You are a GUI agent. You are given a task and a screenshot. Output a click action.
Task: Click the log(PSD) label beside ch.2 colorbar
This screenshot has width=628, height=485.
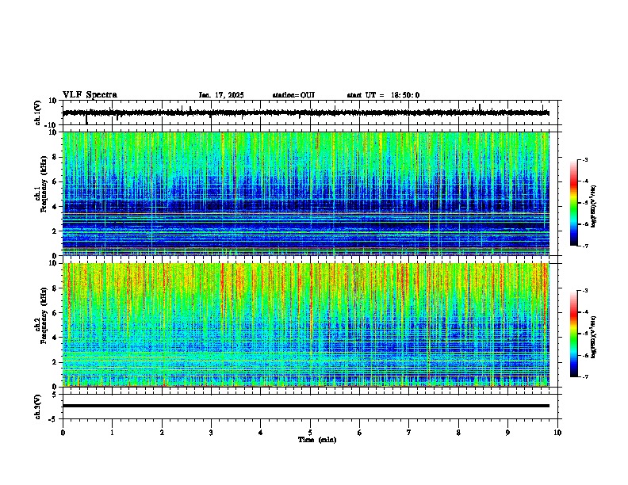coord(594,337)
